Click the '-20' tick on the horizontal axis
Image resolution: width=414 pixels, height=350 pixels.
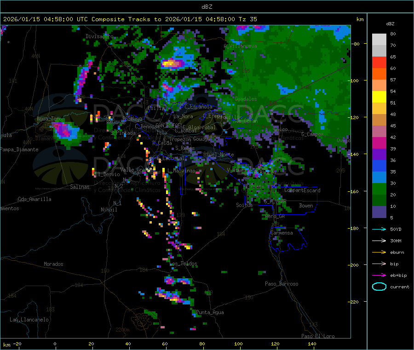pyautogui.click(x=17, y=344)
